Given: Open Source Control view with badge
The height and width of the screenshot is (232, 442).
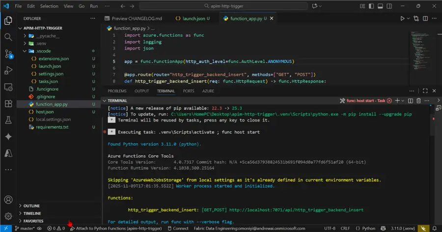Looking at the screenshot, I should 8,54.
